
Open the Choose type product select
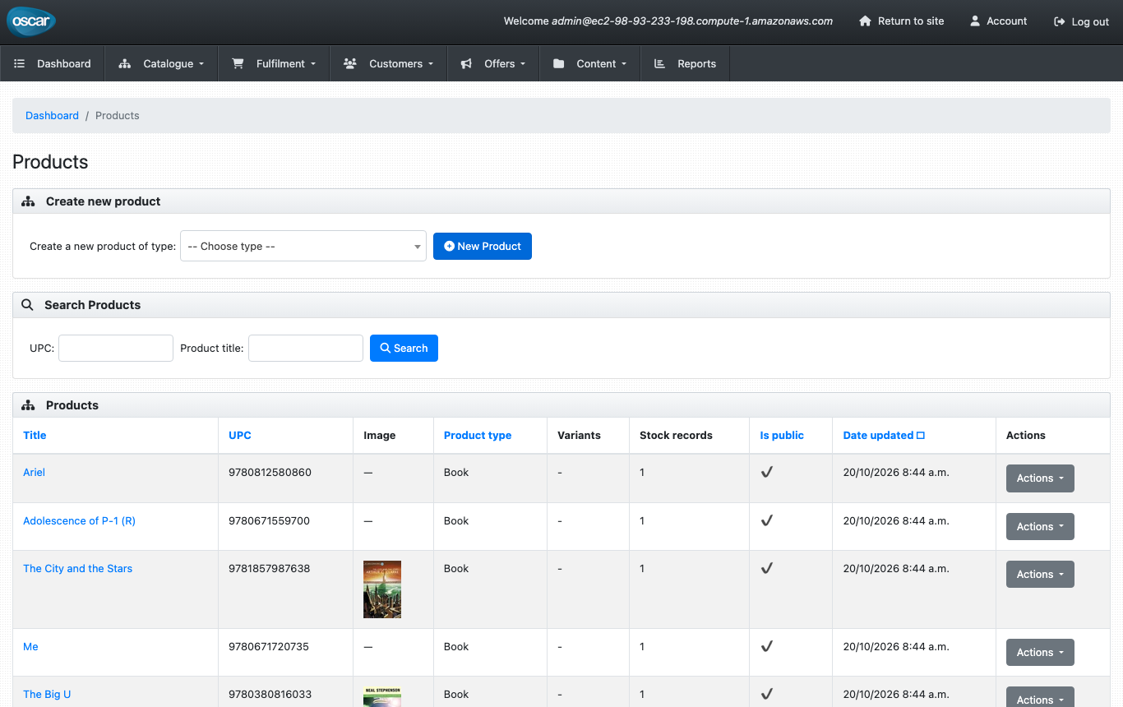303,246
